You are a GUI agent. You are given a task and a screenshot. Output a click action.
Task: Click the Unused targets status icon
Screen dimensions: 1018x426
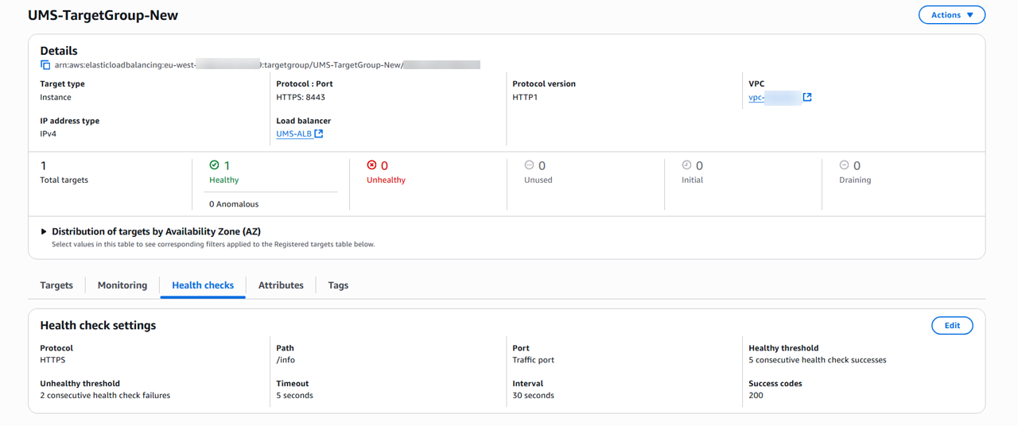[529, 165]
